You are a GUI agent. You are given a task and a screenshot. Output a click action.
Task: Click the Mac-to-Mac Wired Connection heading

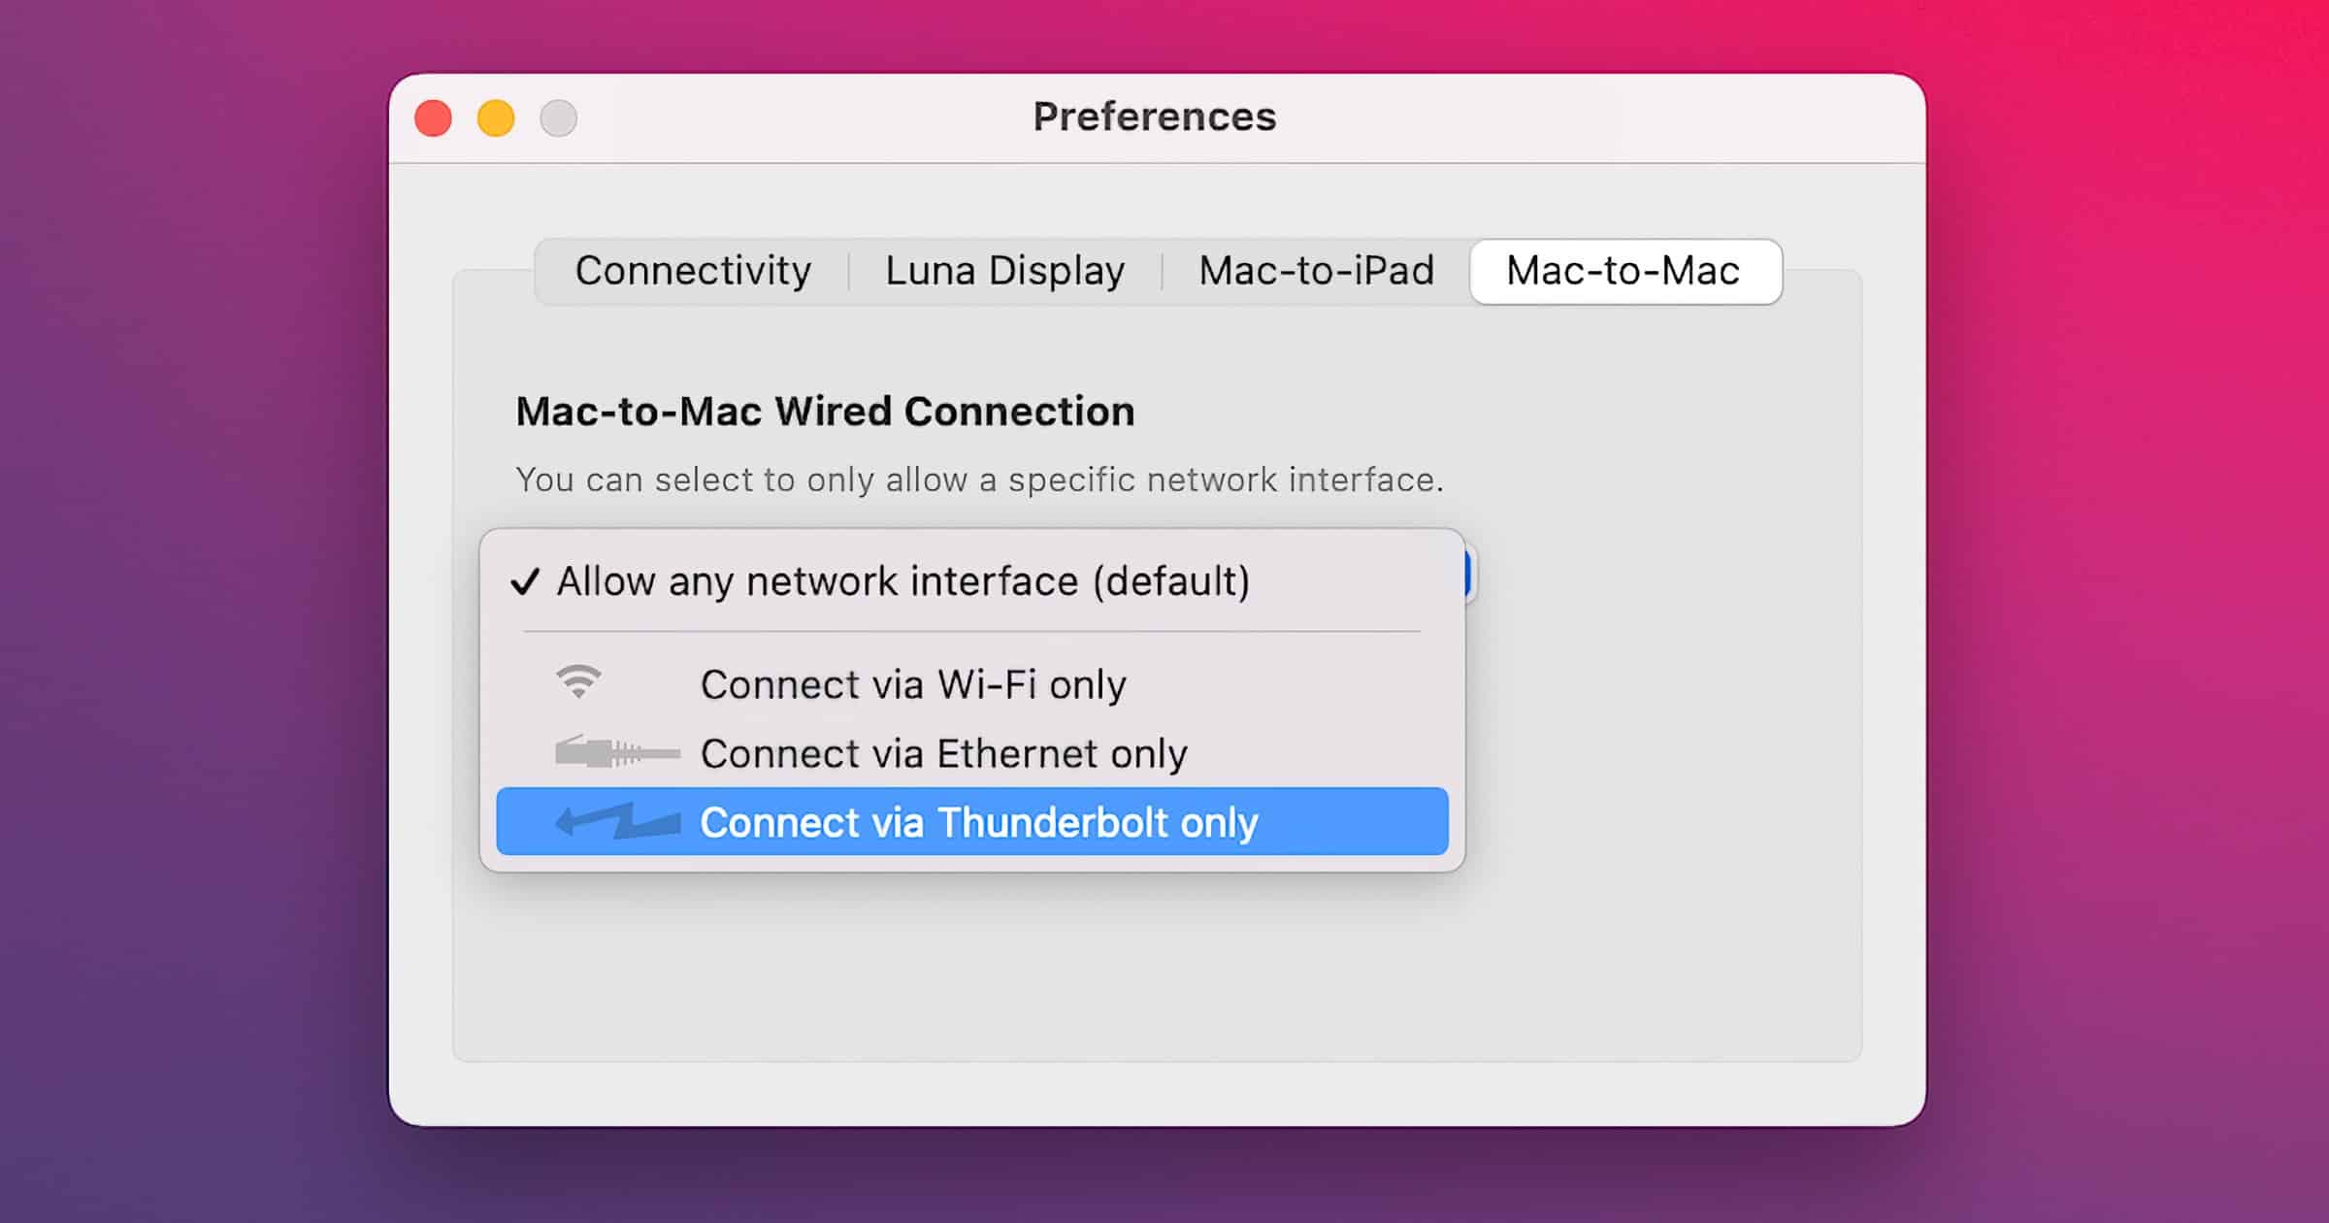pos(825,412)
